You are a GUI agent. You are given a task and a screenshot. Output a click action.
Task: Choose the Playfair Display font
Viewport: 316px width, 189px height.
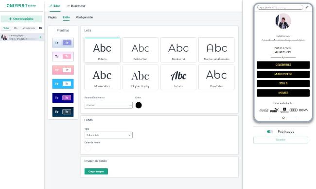[140, 78]
